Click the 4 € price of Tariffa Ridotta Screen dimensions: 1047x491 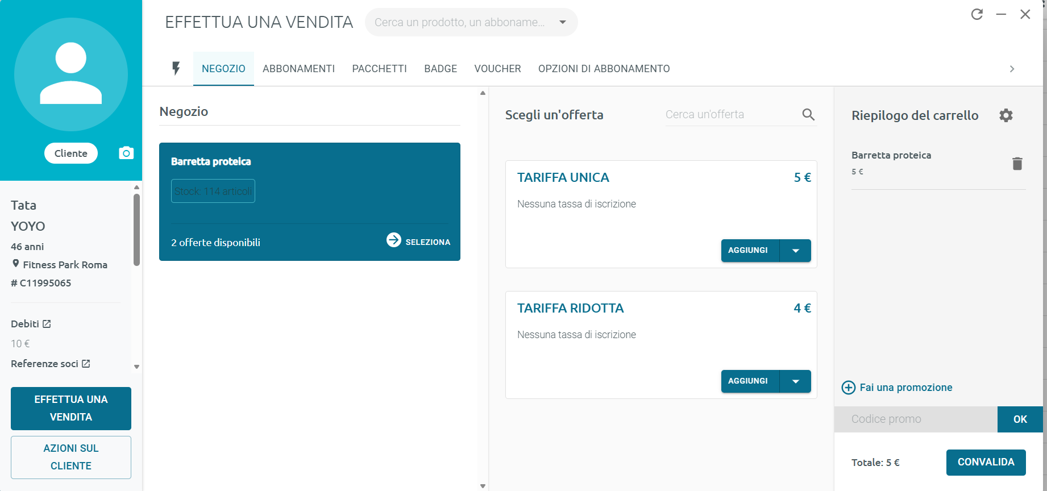(802, 308)
